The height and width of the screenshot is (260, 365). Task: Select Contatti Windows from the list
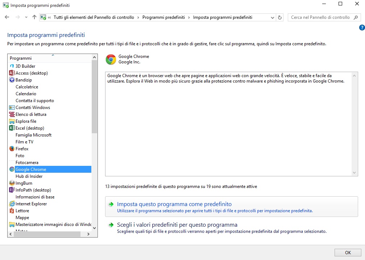point(33,107)
